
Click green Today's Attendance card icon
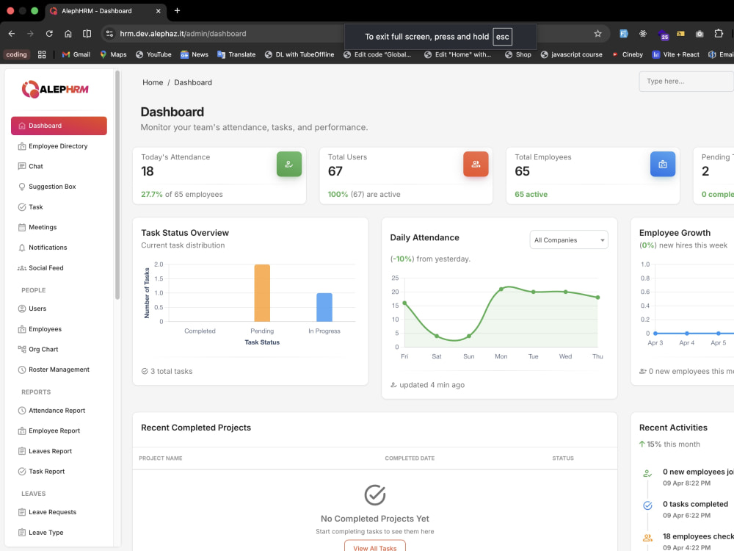288,164
